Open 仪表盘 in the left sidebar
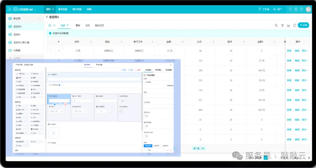This screenshot has height=168, width=316. [25, 50]
